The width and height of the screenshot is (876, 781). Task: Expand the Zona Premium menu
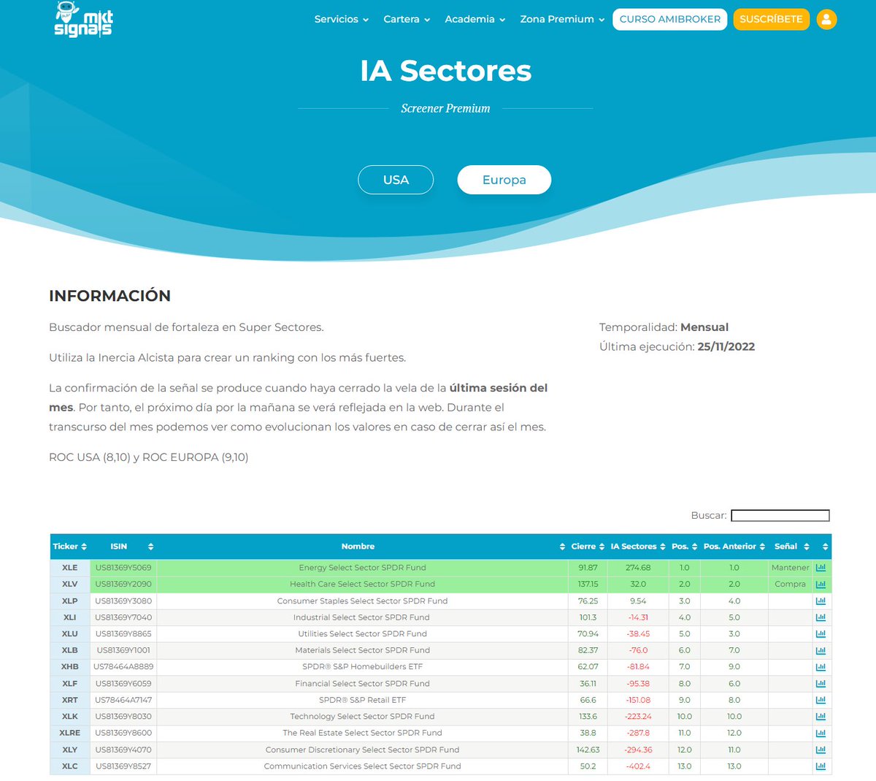pos(562,20)
